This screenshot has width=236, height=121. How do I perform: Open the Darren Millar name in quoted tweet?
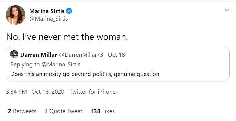coord(39,55)
